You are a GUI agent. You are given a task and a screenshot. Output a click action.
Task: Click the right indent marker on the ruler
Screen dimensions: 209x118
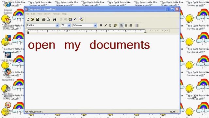pyautogui.click(x=145, y=31)
